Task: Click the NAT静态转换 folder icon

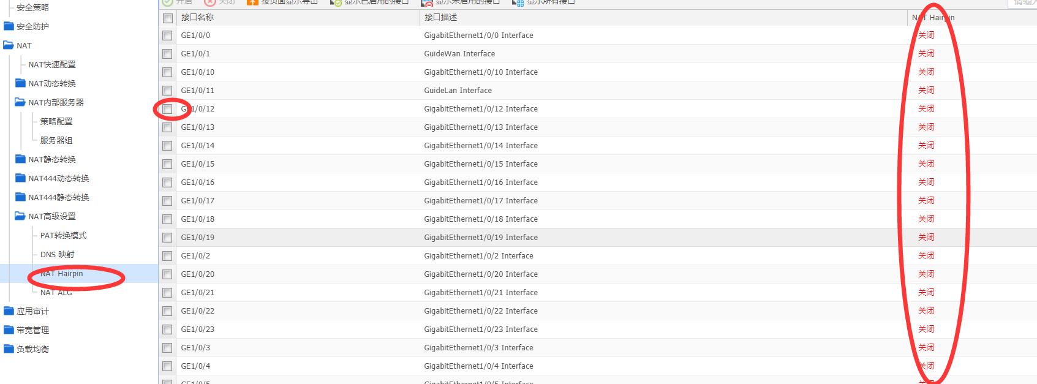Action: click(20, 159)
